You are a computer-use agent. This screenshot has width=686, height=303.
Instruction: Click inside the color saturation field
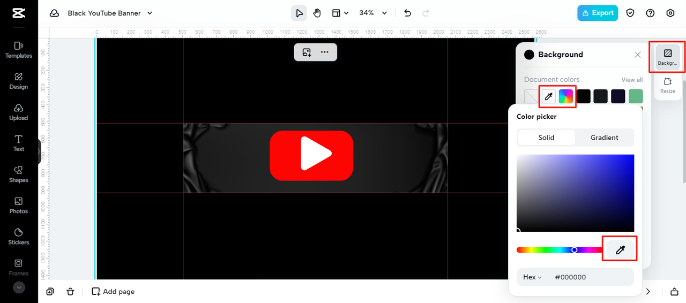[x=575, y=193]
